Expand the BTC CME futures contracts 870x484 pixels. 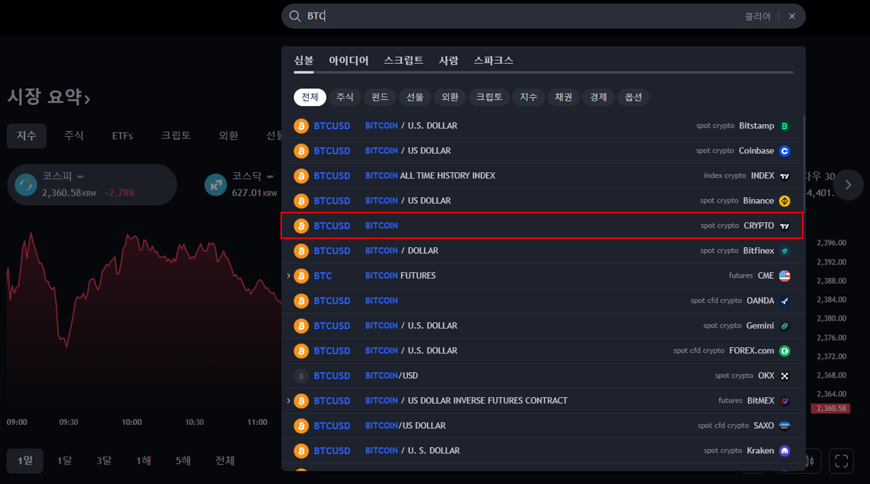[x=288, y=276]
